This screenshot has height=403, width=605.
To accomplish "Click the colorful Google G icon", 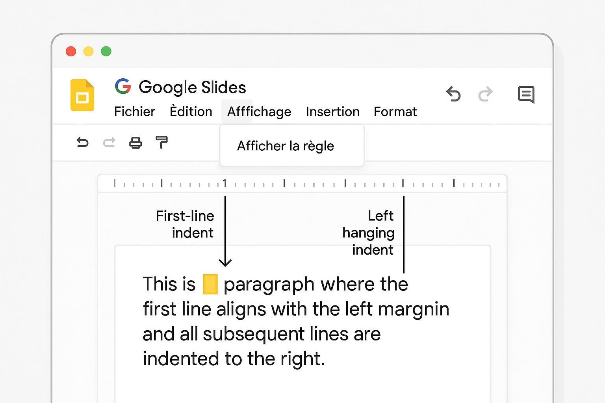I will point(123,86).
